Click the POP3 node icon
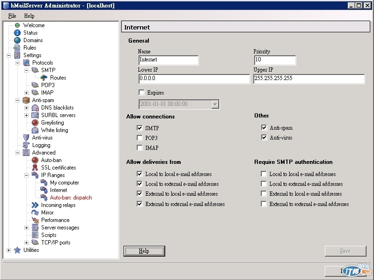374x280 pixels. 35,85
